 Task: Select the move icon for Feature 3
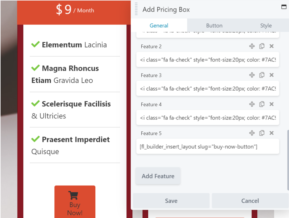[252, 75]
